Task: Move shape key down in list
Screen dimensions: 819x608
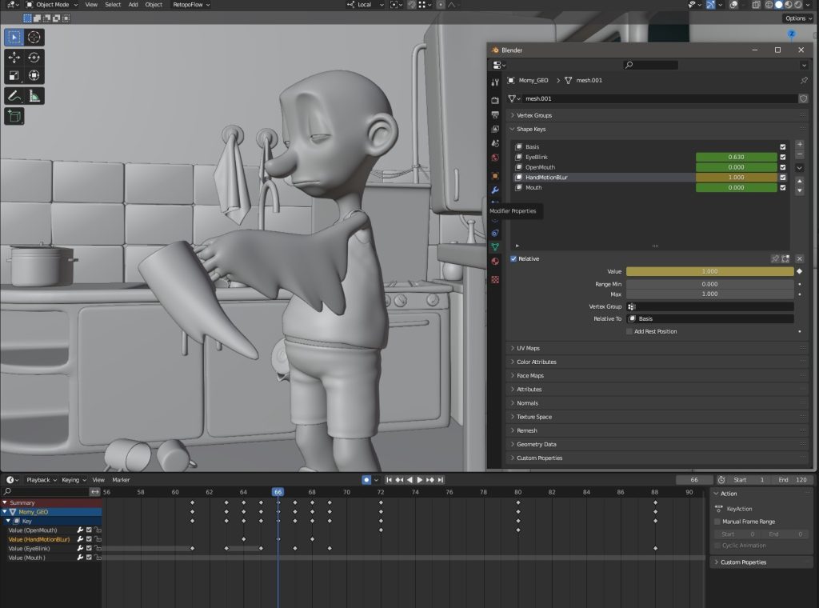Action: pos(800,190)
